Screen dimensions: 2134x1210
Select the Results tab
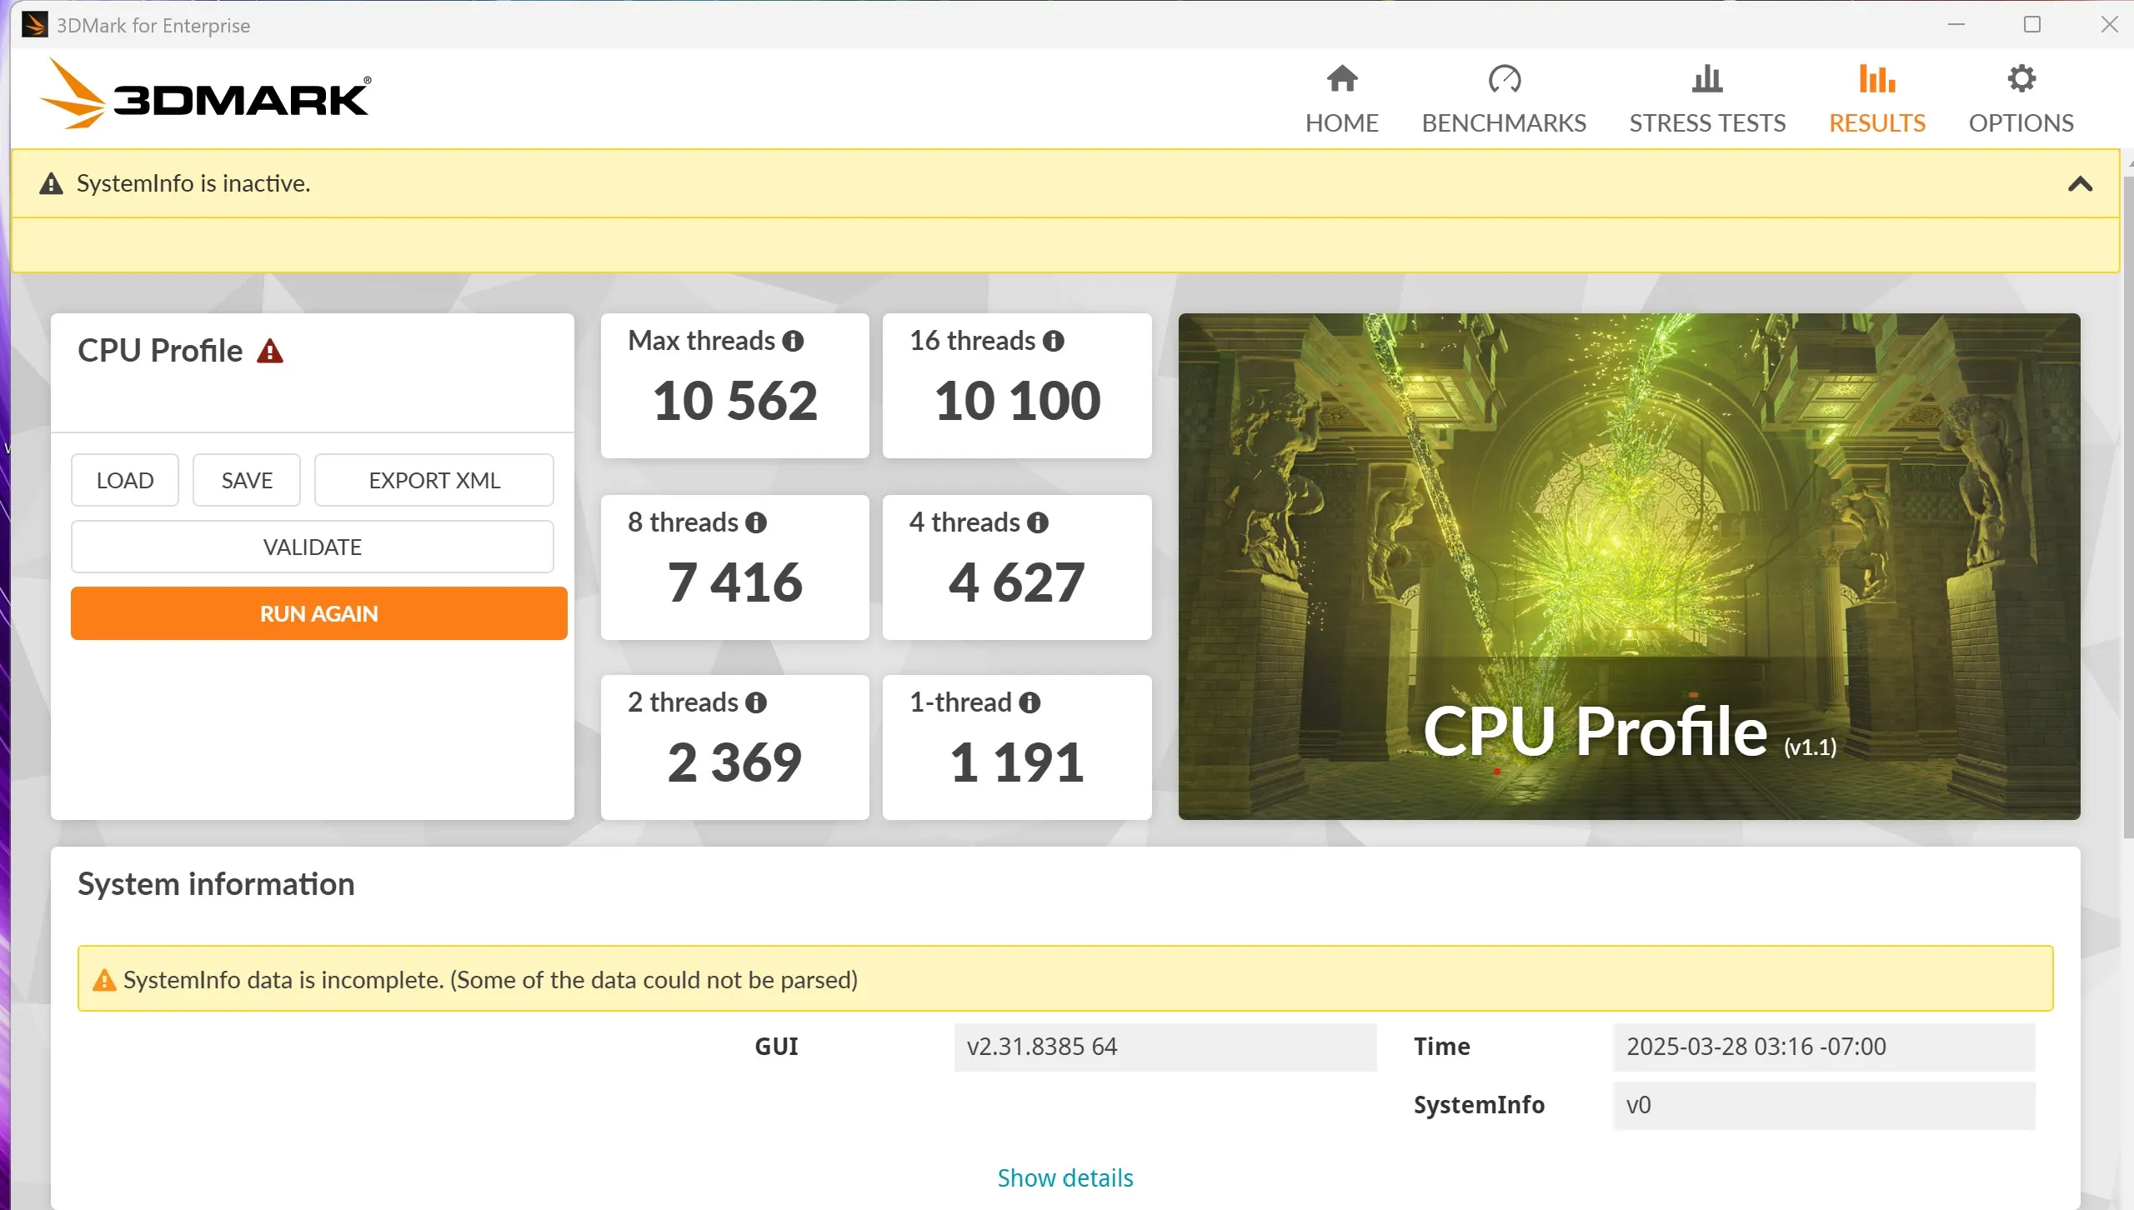[x=1876, y=99]
